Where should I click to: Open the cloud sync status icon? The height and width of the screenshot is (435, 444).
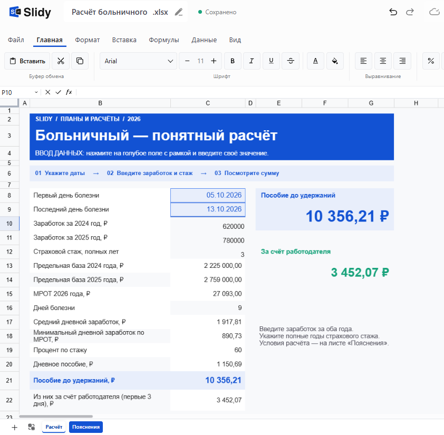click(x=434, y=12)
